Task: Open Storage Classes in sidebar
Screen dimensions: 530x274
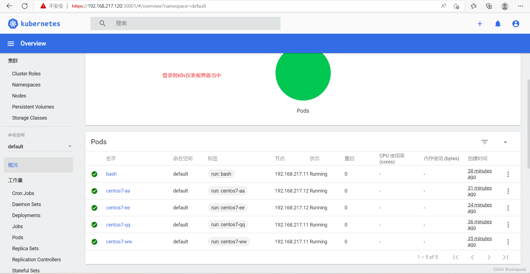Action: pyautogui.click(x=30, y=118)
